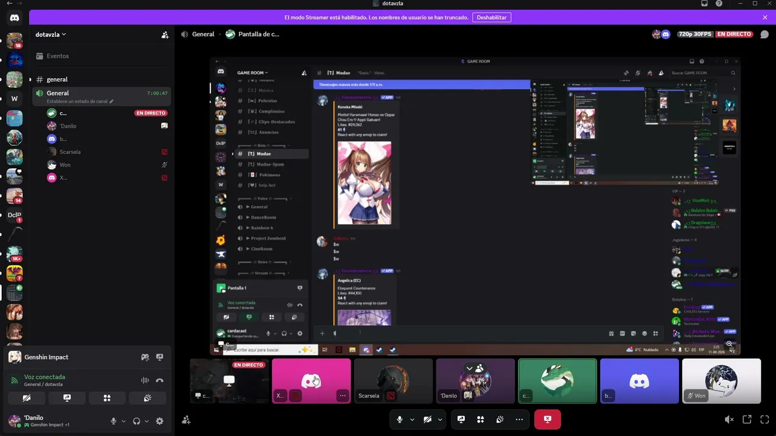Screen dimensions: 776x436
Task: Toggle headphone deafen in the user panel
Action: point(136,421)
